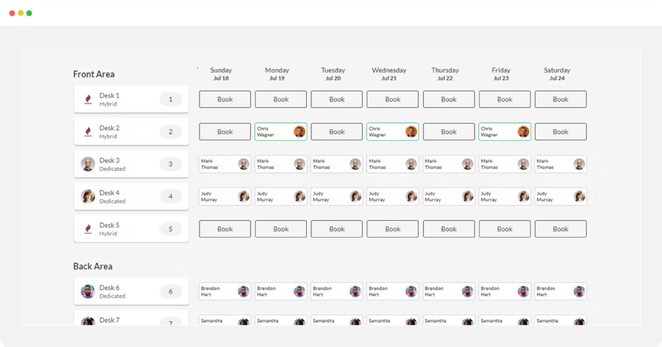Book Desk 1 for Wednesday Jul 21

(x=393, y=99)
